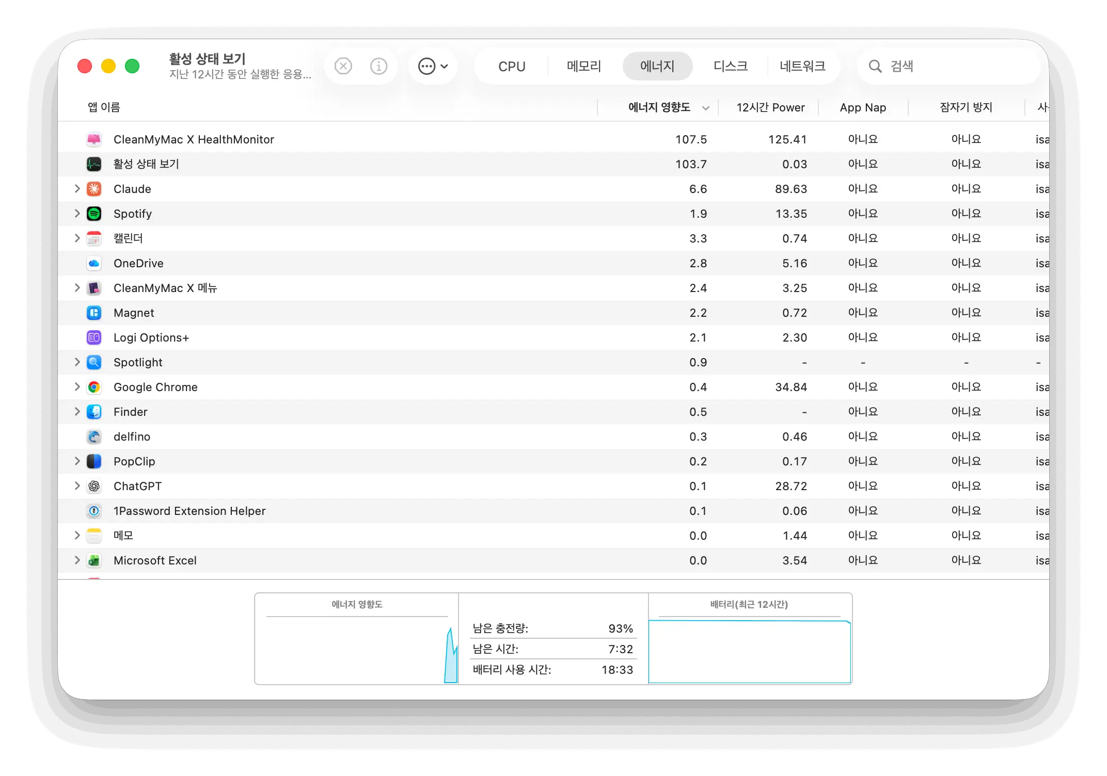This screenshot has height=776, width=1107.
Task: Expand the ChatGPT process row
Action: pyautogui.click(x=77, y=486)
